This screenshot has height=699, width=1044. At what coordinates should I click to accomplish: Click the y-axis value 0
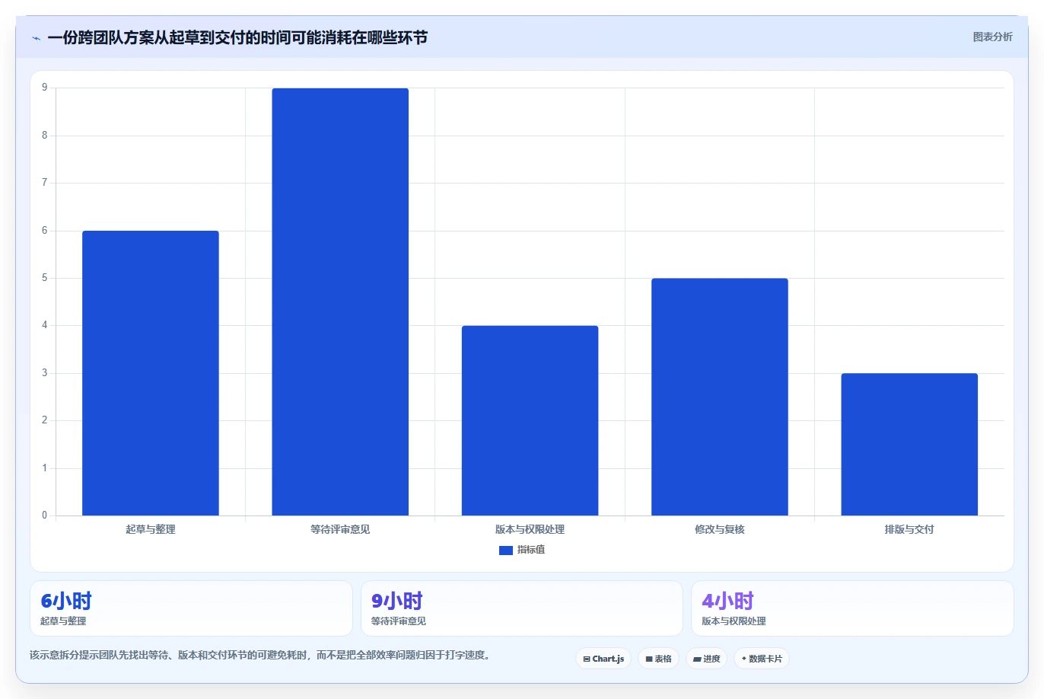pos(45,515)
